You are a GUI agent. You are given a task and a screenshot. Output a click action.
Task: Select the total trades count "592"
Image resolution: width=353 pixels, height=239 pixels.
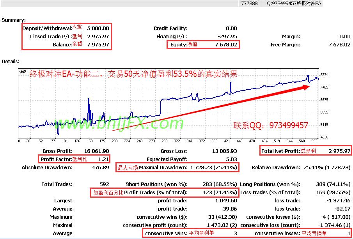coord(104,184)
